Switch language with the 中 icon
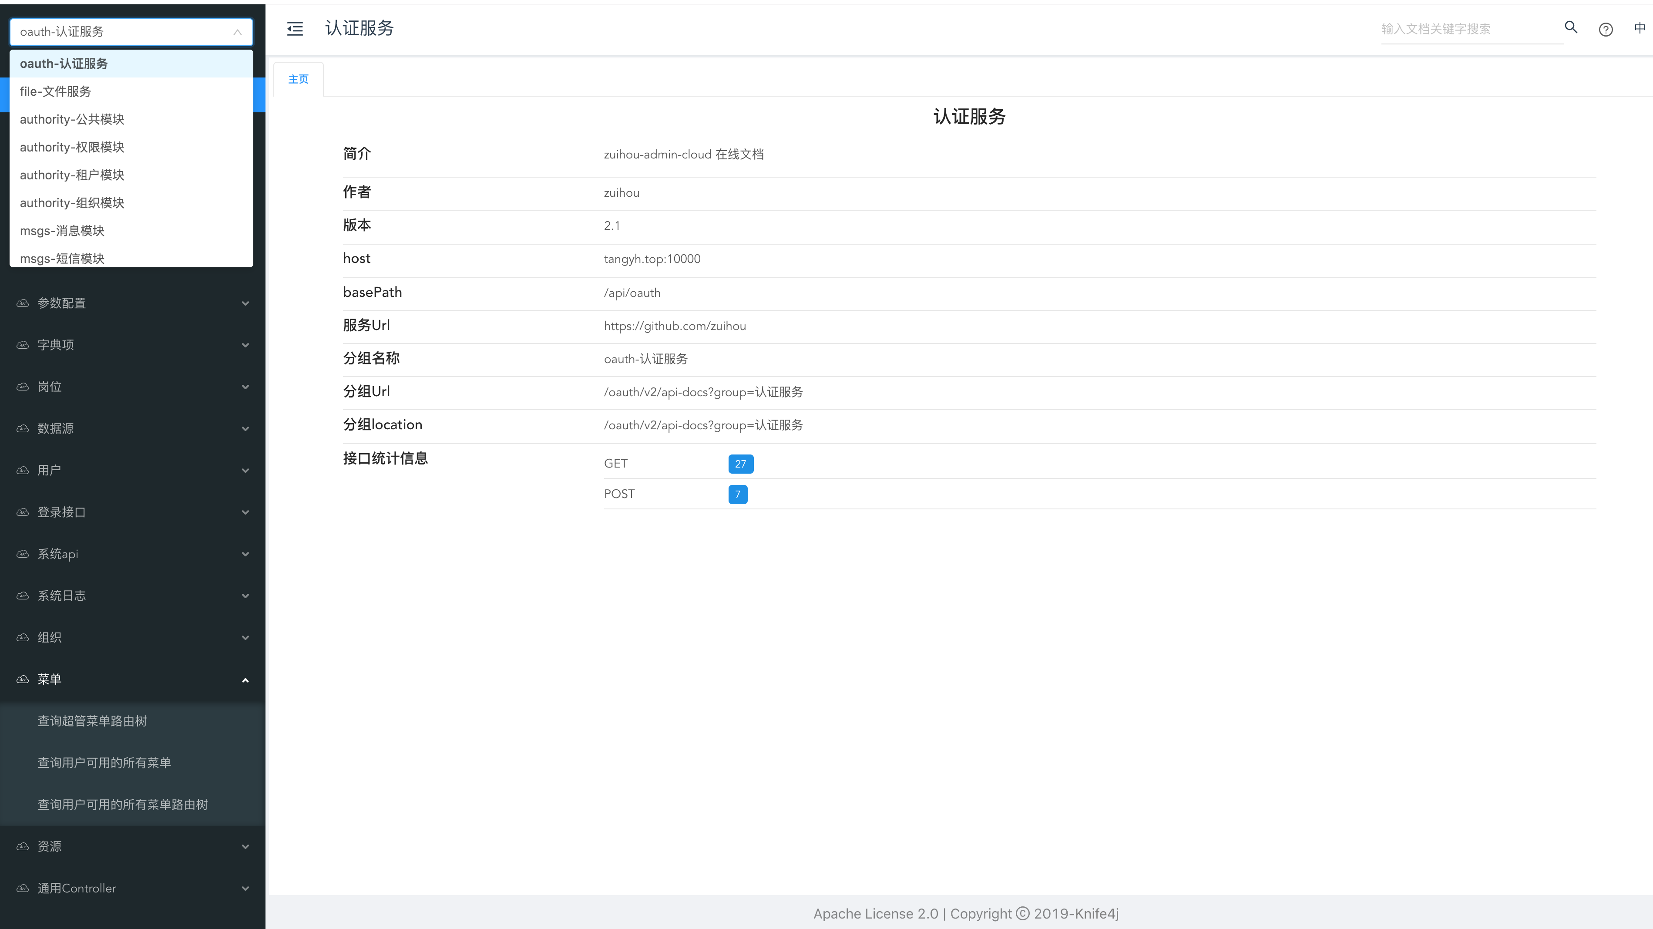This screenshot has height=929, width=1653. [1640, 28]
